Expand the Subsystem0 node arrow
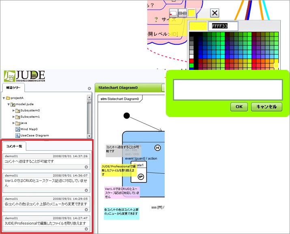This screenshot has width=290, height=234. (13, 110)
